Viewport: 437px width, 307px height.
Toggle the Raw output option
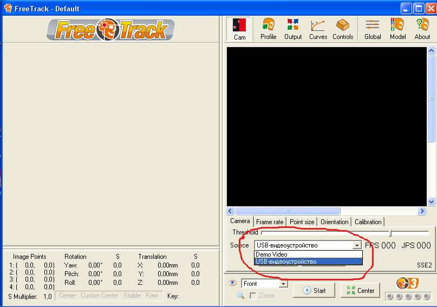pyautogui.click(x=152, y=296)
